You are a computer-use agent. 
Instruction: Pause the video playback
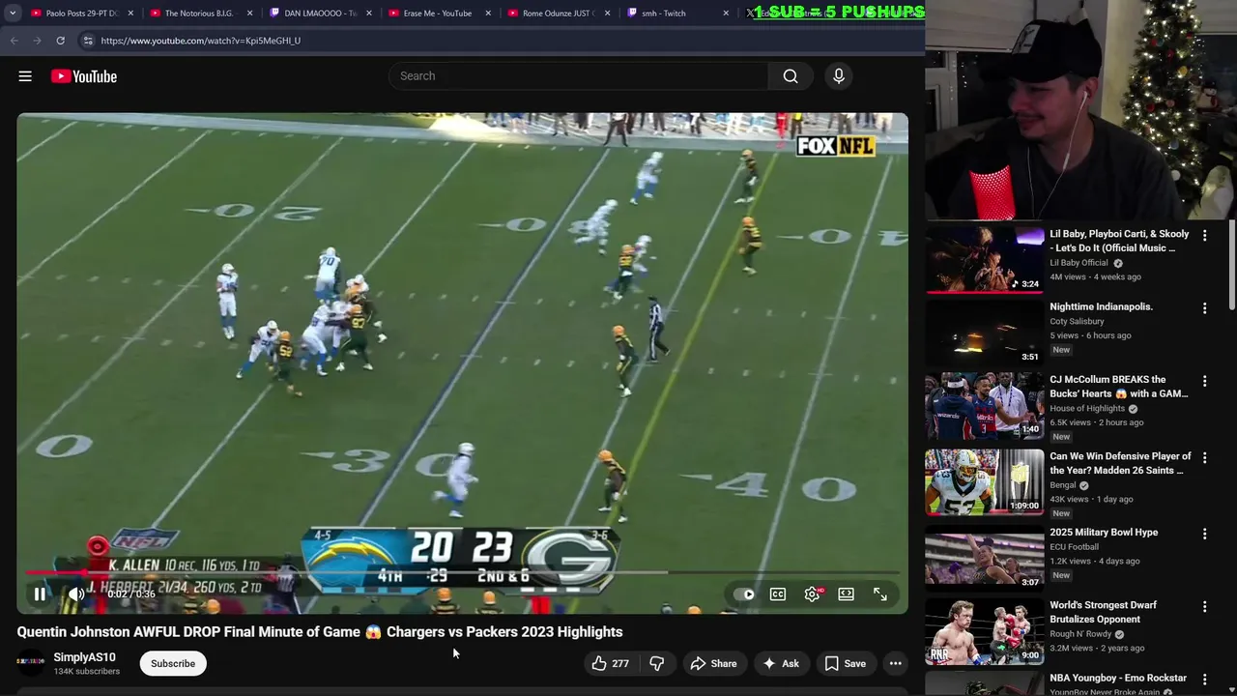coord(40,594)
